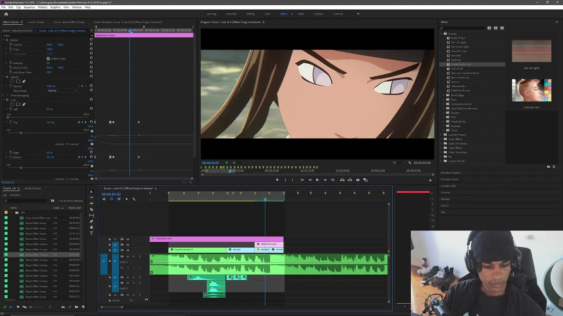Select the Hand tool

coord(91,227)
